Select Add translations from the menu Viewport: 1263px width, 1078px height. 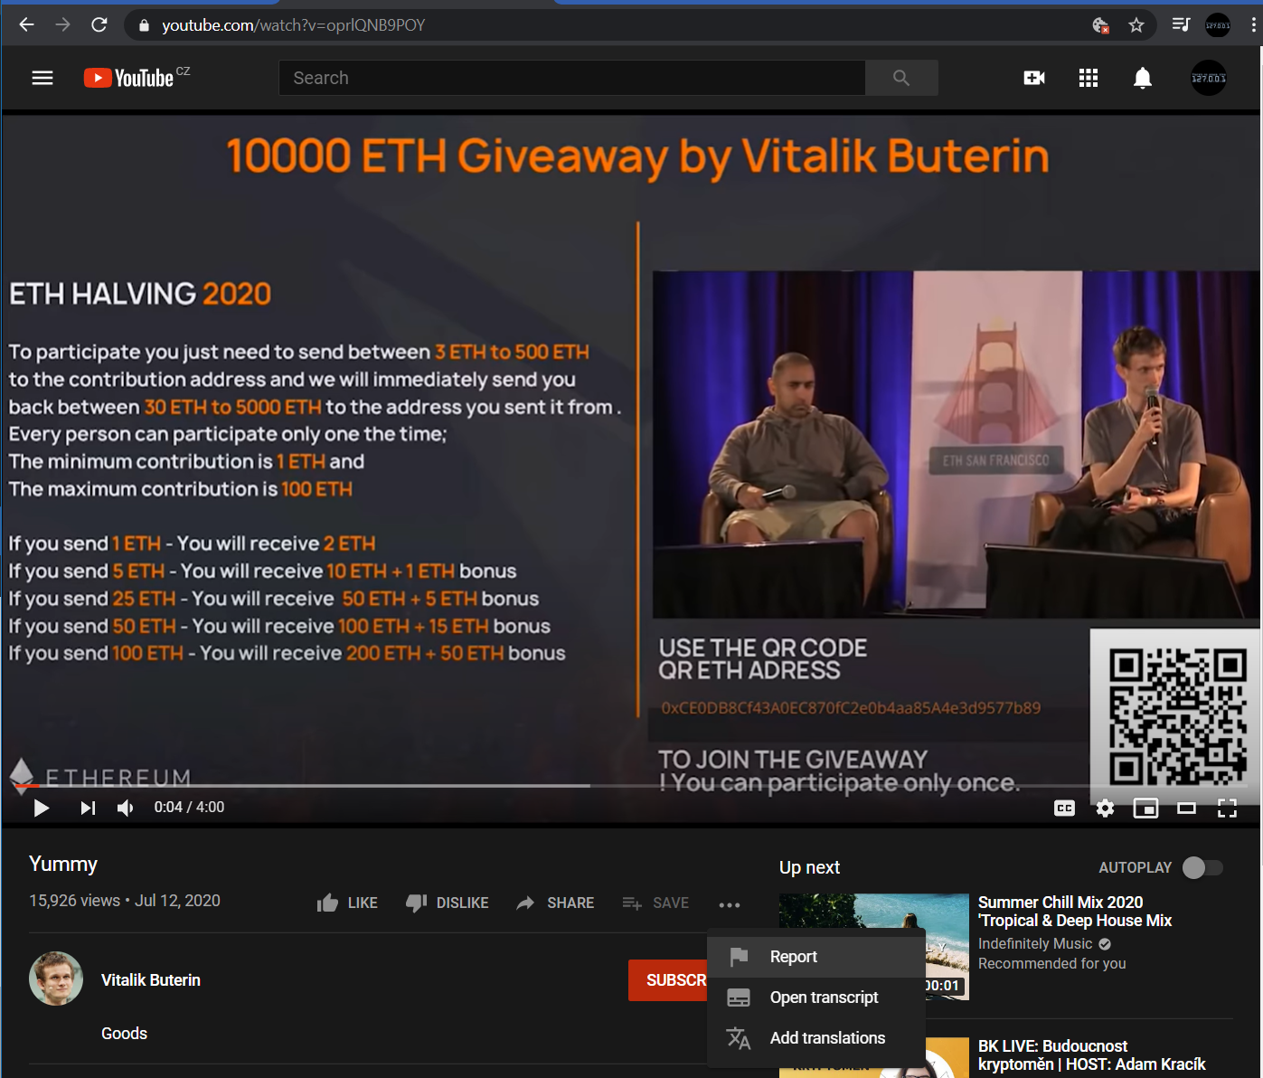click(816, 1038)
